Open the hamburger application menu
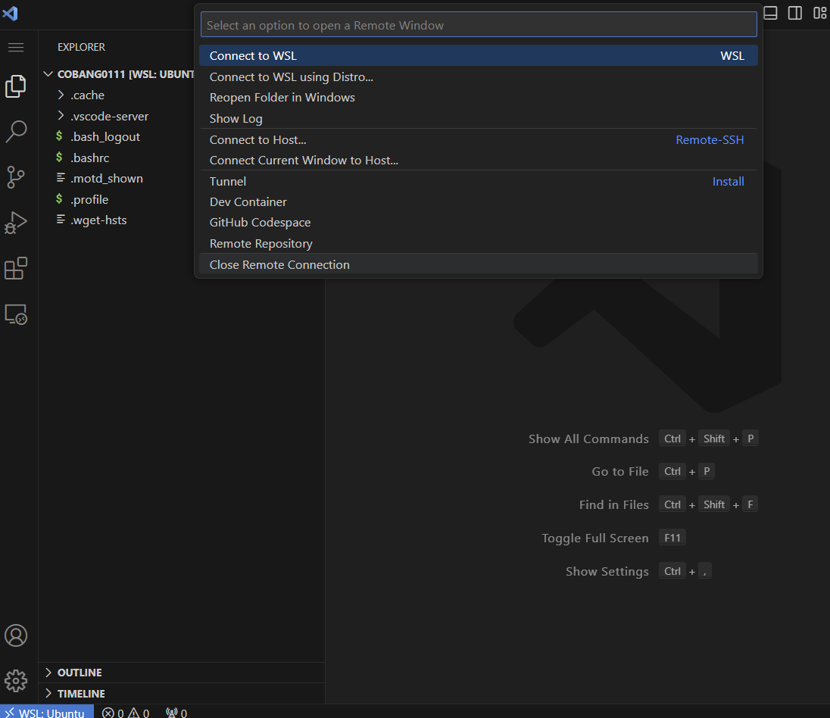 (16, 48)
